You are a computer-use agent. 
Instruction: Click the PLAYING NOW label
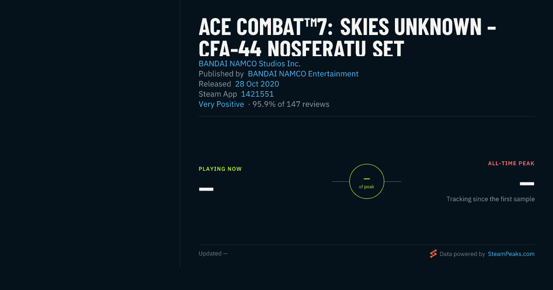[x=220, y=169]
